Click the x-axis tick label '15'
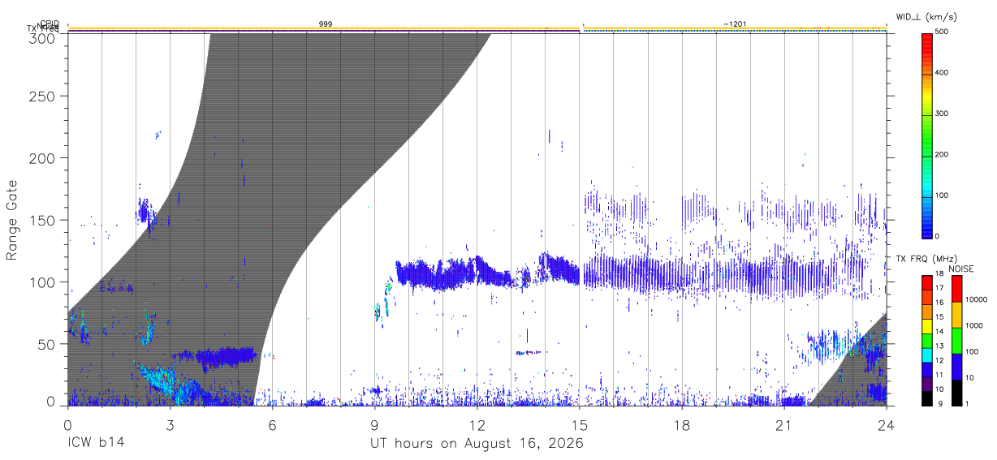 click(580, 424)
